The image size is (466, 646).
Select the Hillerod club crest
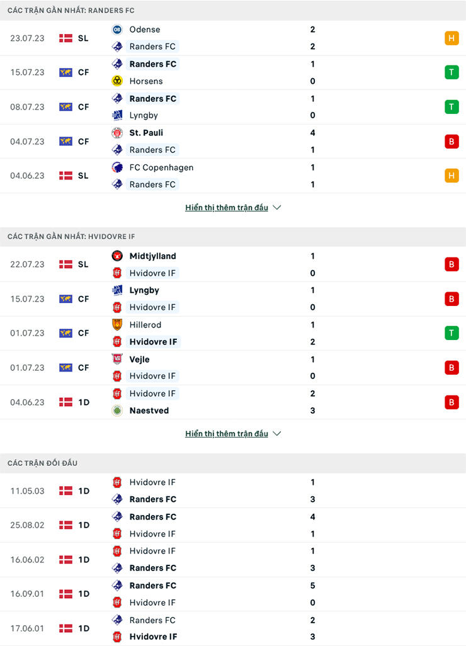[116, 325]
